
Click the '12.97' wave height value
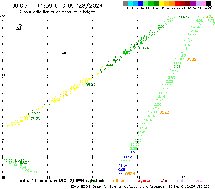pyautogui.click(x=192, y=34)
